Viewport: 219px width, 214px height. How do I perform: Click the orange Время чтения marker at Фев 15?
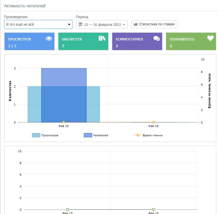tap(64, 122)
